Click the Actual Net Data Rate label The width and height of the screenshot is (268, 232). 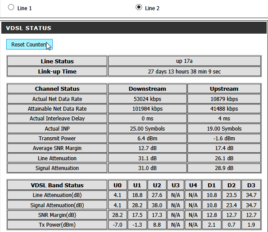click(x=57, y=99)
